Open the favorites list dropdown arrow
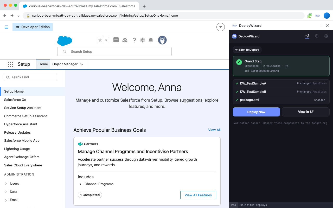This screenshot has width=333, height=208. coord(106,40)
